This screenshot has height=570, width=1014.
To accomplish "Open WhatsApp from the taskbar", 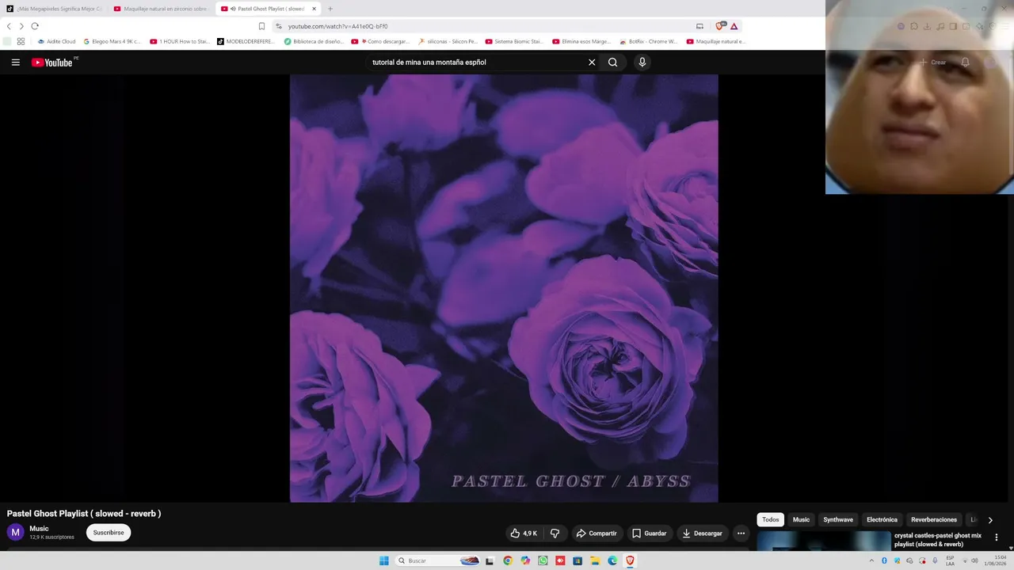I will 543,560.
